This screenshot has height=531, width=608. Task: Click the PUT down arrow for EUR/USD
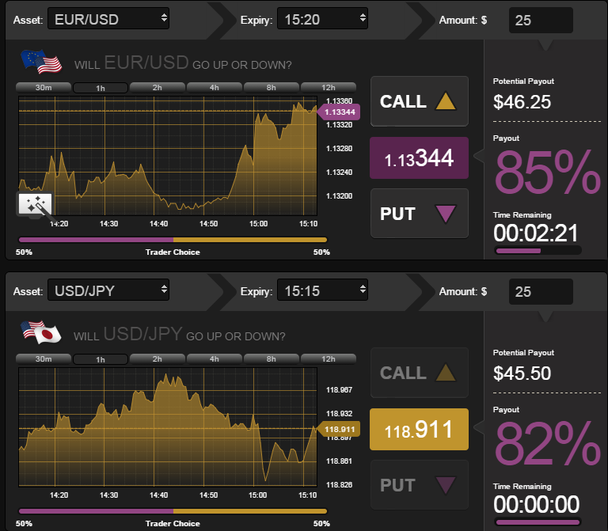[x=446, y=214]
